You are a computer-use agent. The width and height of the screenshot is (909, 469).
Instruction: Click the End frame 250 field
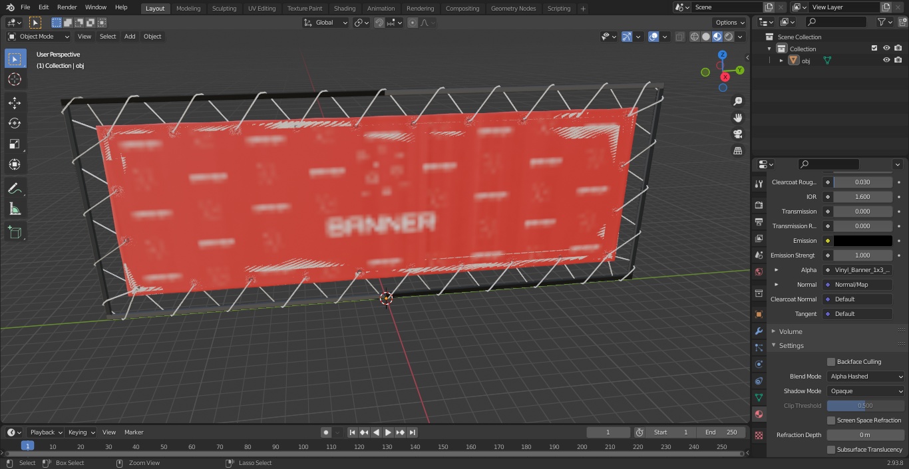pos(721,432)
